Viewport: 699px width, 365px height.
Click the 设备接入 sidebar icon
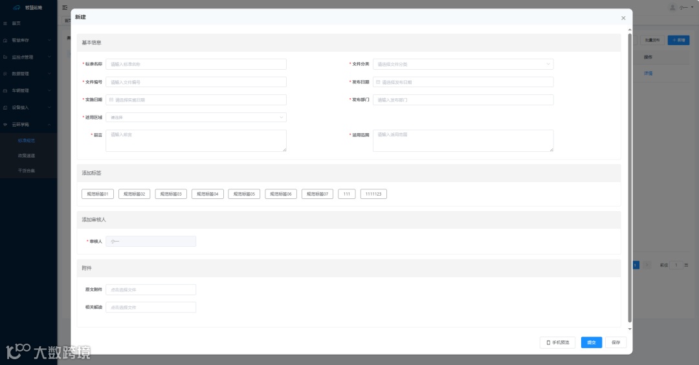pos(5,107)
